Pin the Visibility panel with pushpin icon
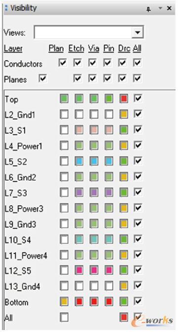The image size is (178, 332). pyautogui.click(x=149, y=9)
